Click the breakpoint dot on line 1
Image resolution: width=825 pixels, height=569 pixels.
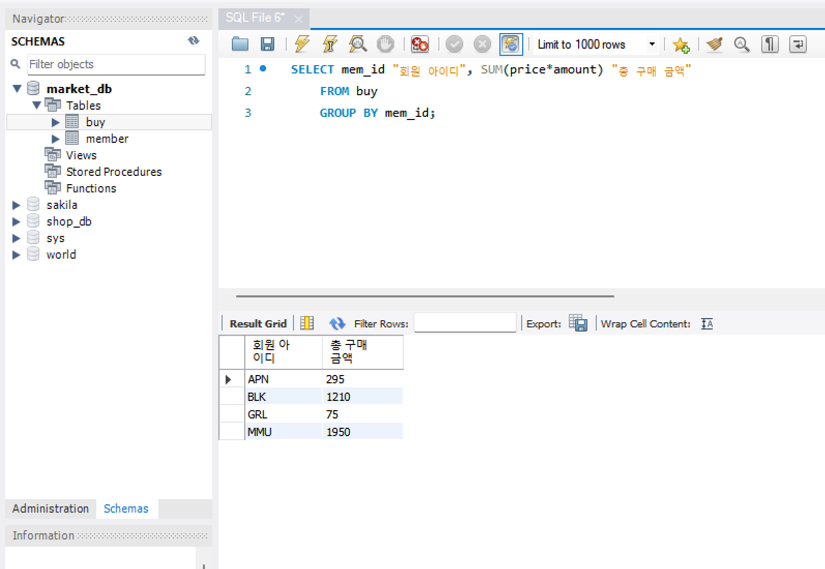click(263, 68)
